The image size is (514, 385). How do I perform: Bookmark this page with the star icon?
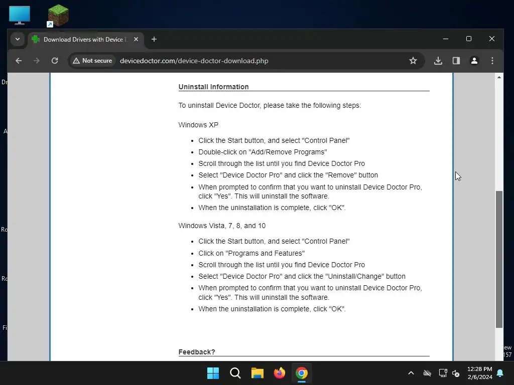(x=413, y=61)
